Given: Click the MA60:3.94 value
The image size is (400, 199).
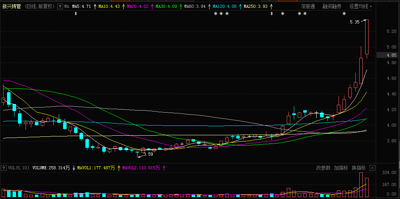Looking at the screenshot, I should tap(195, 6).
